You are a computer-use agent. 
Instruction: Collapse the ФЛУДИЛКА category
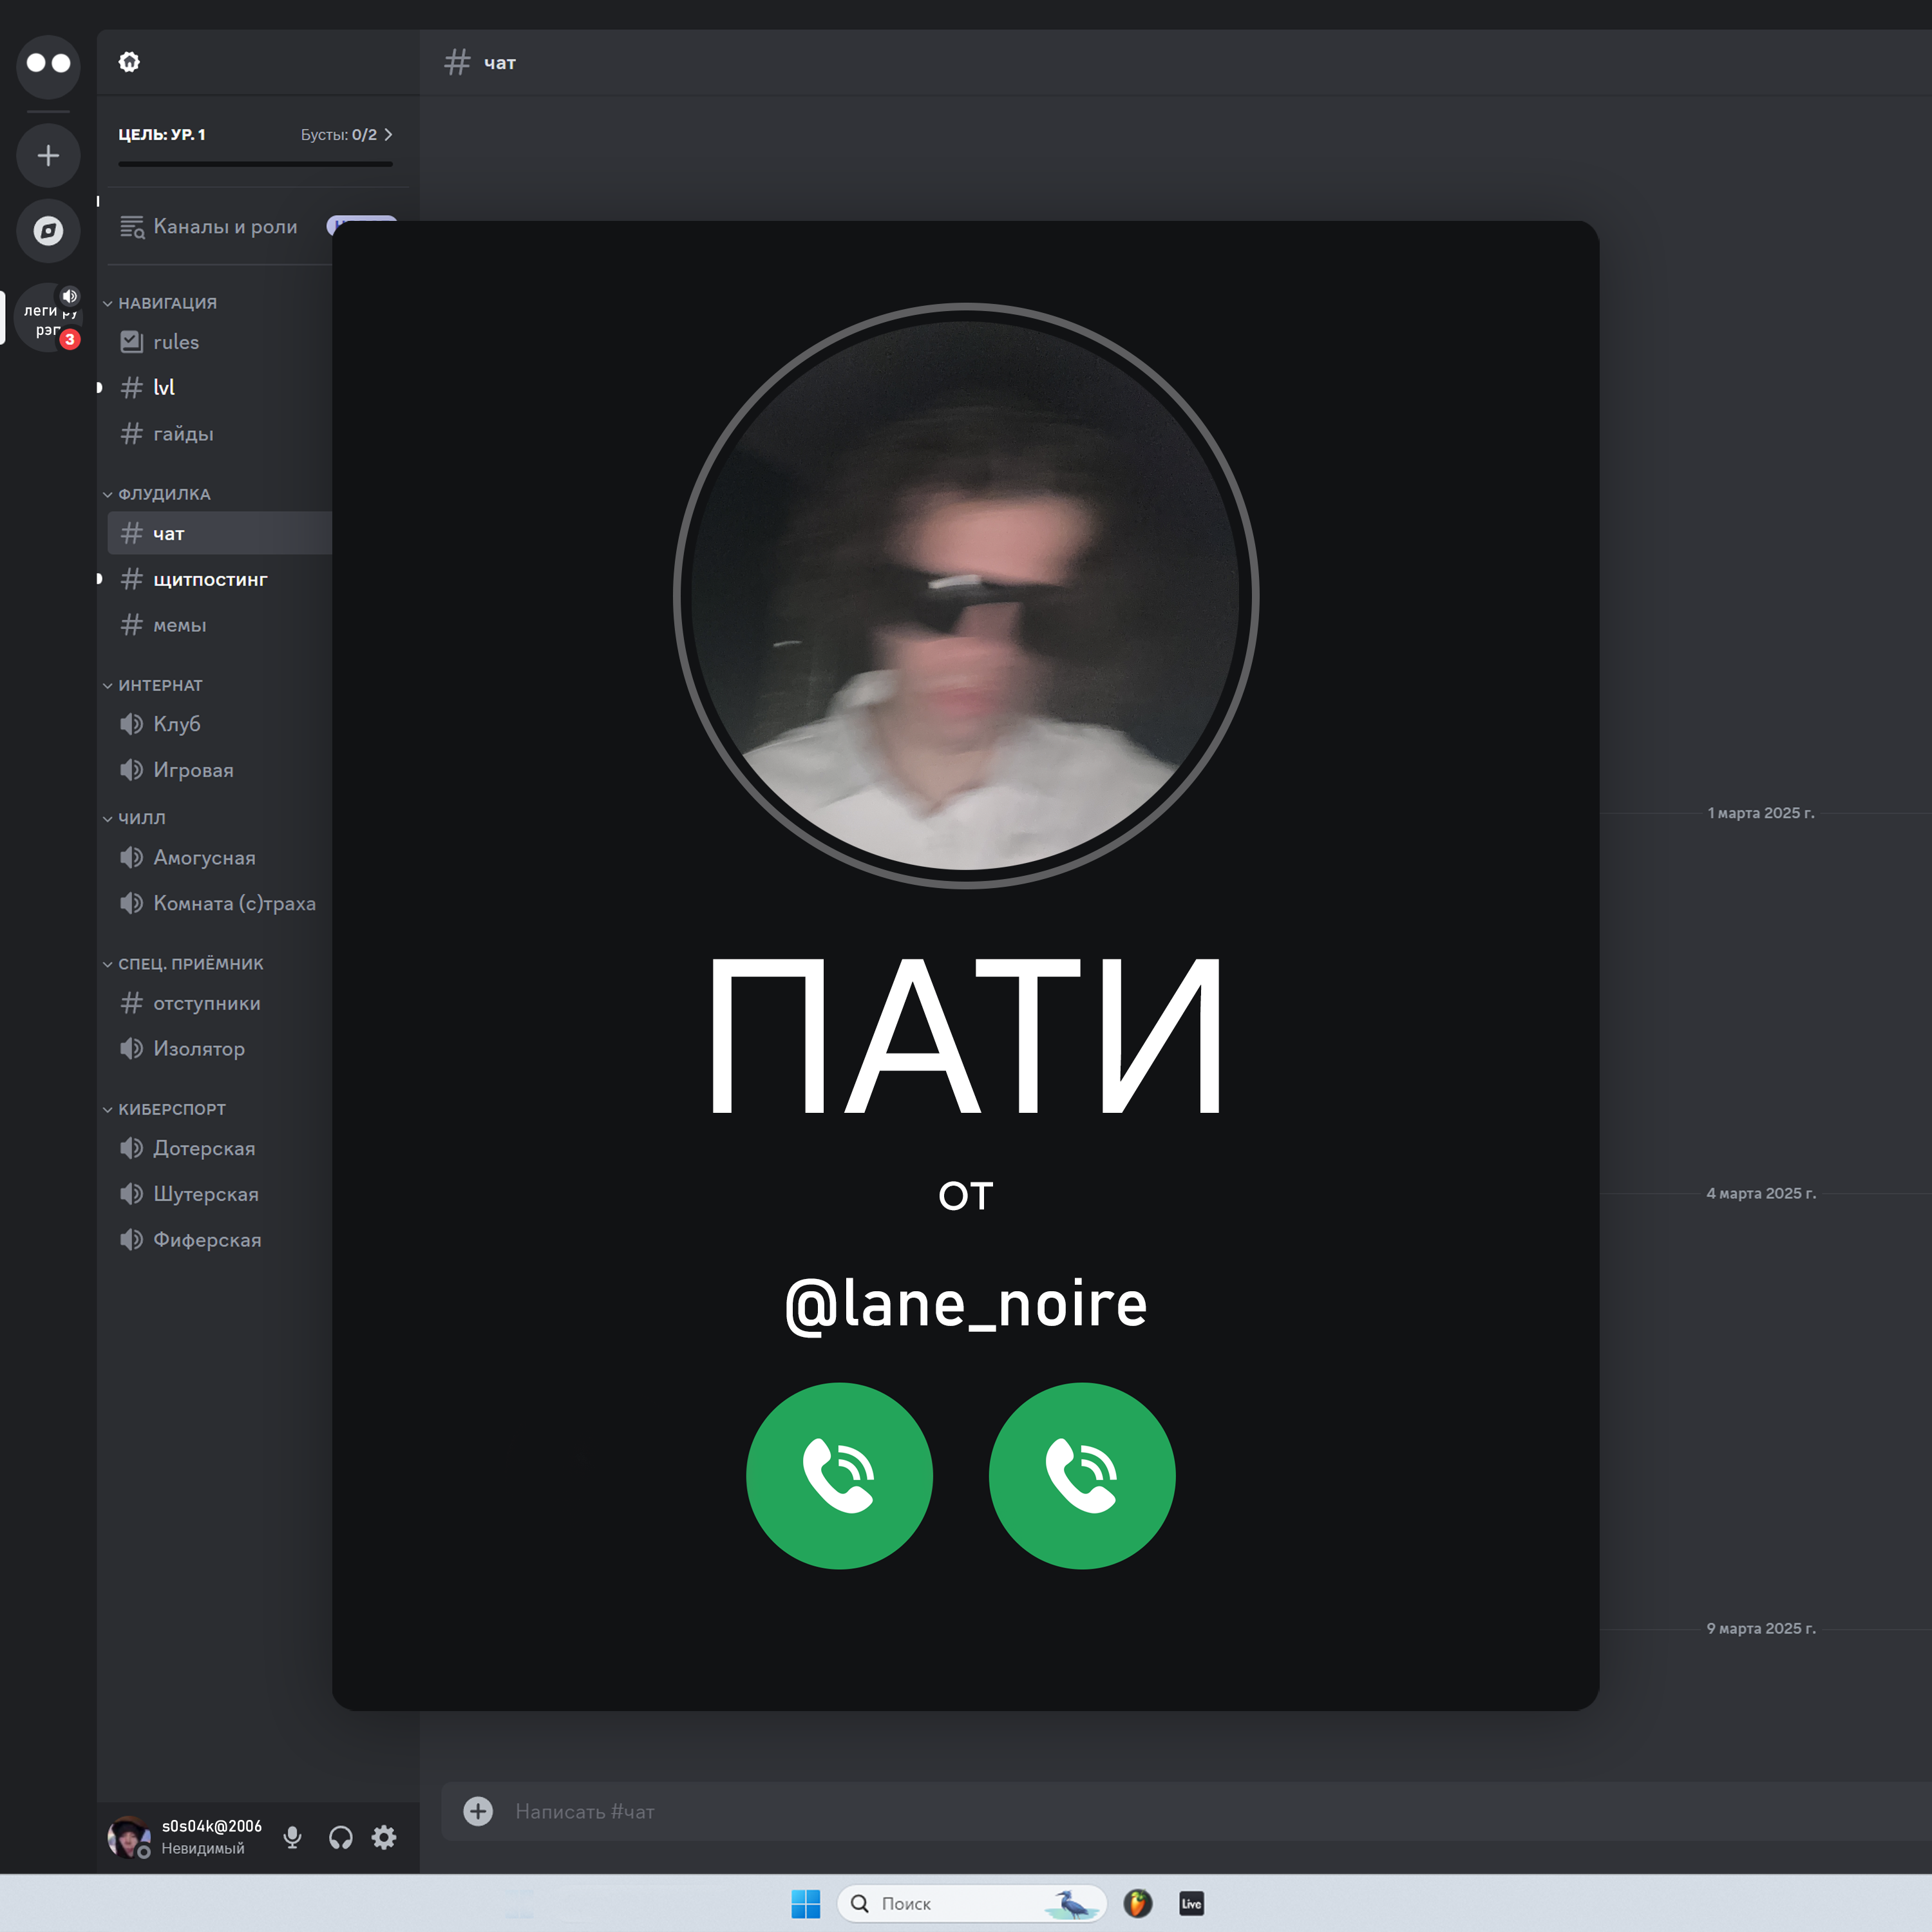[164, 494]
